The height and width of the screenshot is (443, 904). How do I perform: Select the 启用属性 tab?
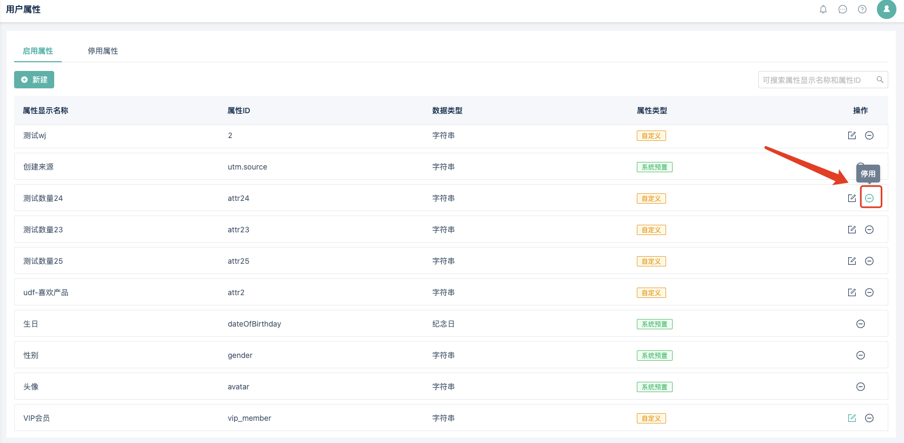38,51
